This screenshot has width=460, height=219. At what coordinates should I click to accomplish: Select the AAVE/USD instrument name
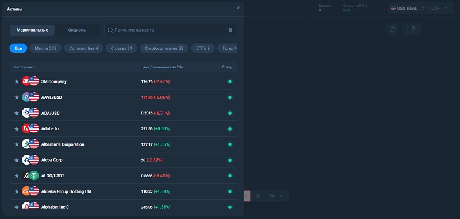pyautogui.click(x=52, y=97)
